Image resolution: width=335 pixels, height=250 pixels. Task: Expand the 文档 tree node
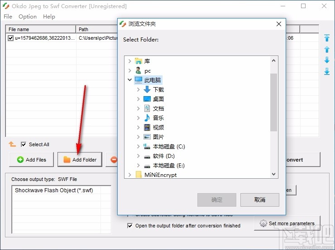click(x=138, y=108)
